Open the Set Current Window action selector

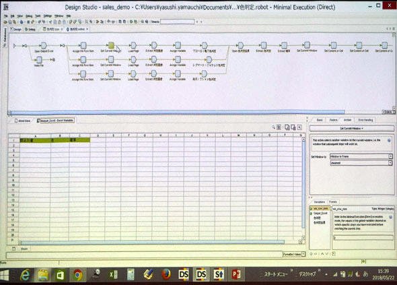pyautogui.click(x=351, y=128)
